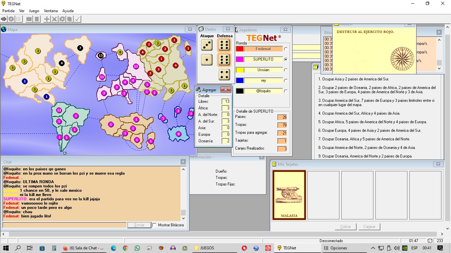This screenshot has width=451, height=253.
Task: Switch to the Sala de Chat Firefox window
Action: click(x=84, y=248)
